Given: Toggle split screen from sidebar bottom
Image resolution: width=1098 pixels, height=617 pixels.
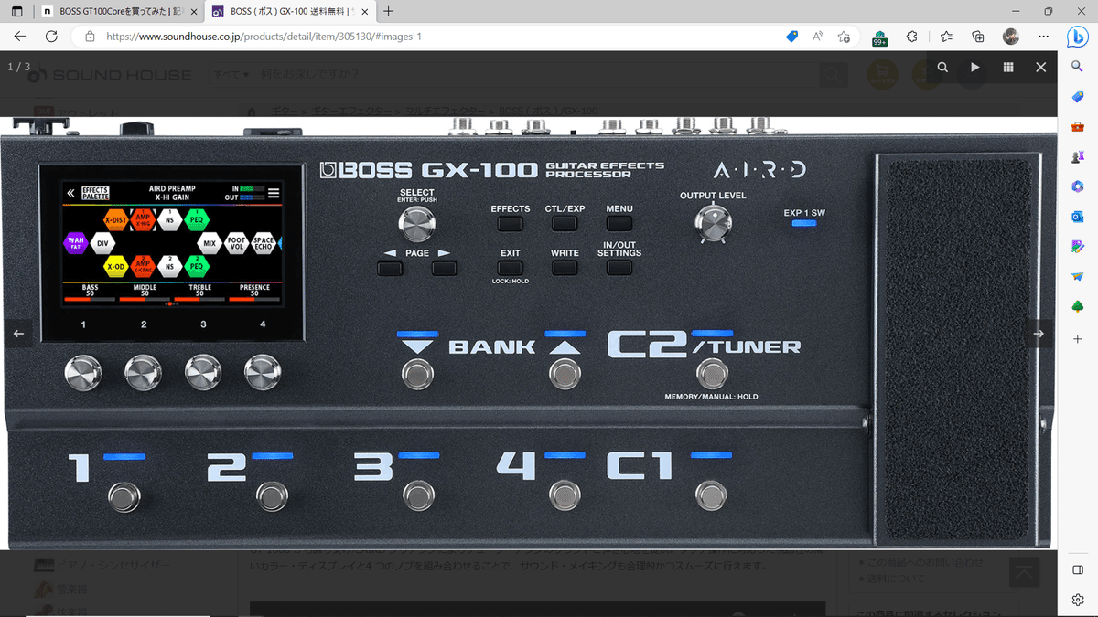Looking at the screenshot, I should coord(1078,569).
